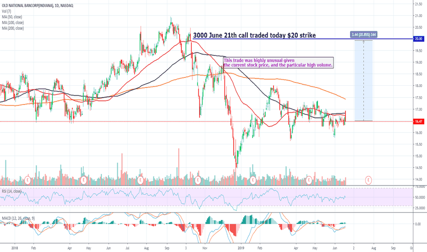Click the Jul time axis label
The image size is (427, 252).
[x=127, y=248]
